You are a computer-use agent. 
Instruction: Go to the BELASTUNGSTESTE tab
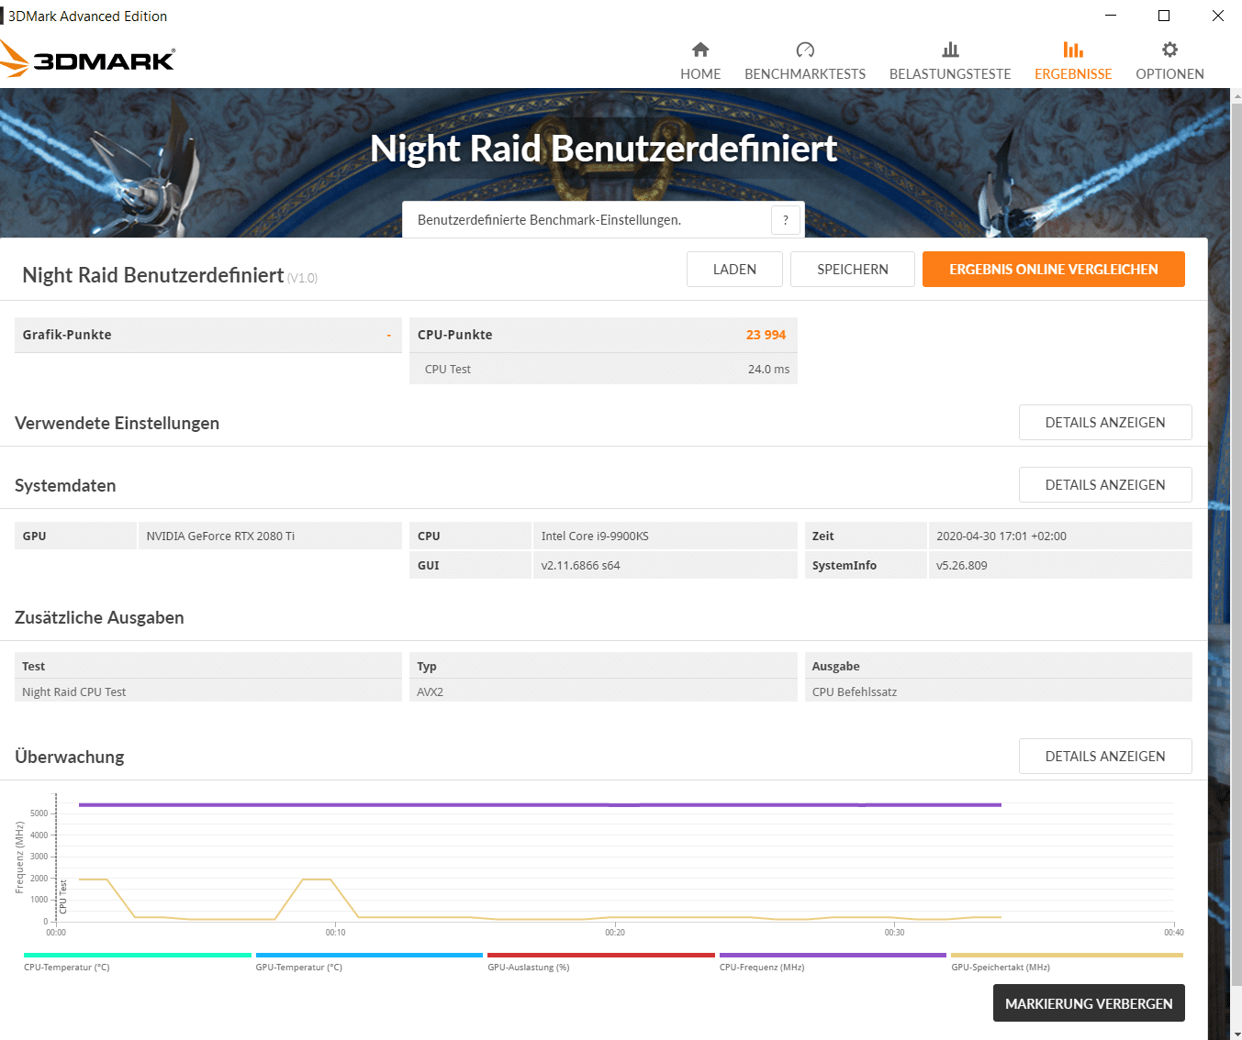pos(950,61)
